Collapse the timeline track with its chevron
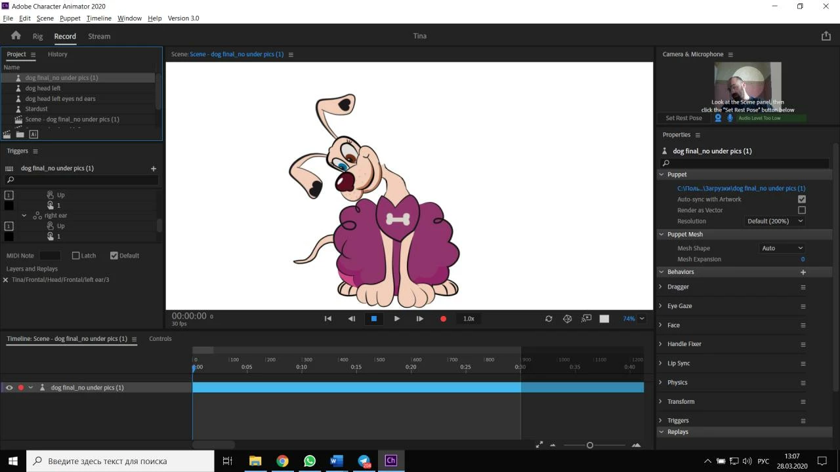840x472 pixels. click(30, 388)
